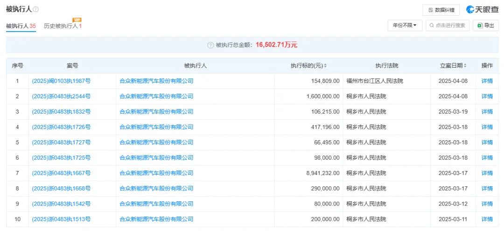Open case (2025)浙0483执1726号
The width and height of the screenshot is (504, 232).
(x=61, y=127)
